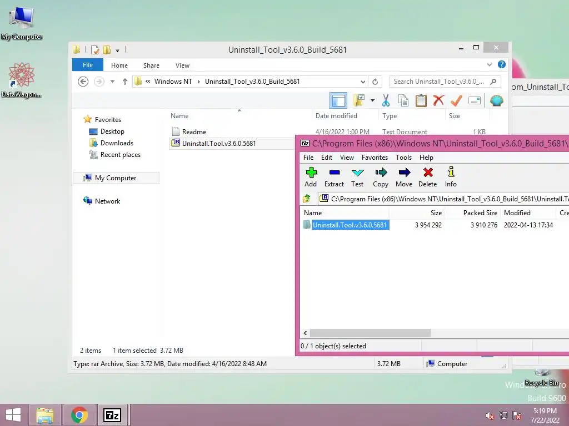
Task: Open 7-Zip Favorites menu
Action: (x=375, y=157)
